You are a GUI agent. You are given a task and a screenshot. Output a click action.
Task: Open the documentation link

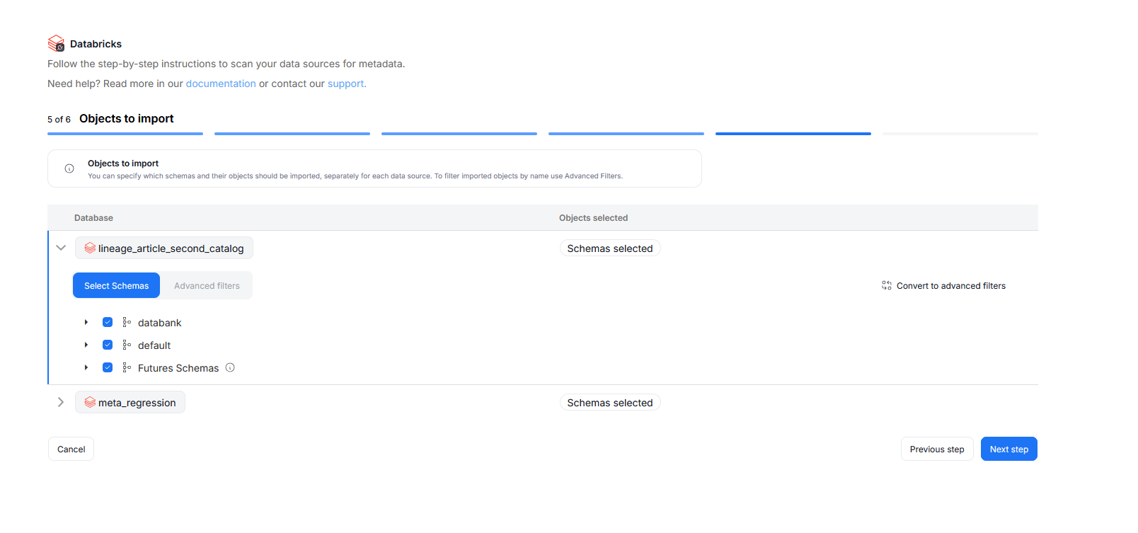click(x=221, y=84)
